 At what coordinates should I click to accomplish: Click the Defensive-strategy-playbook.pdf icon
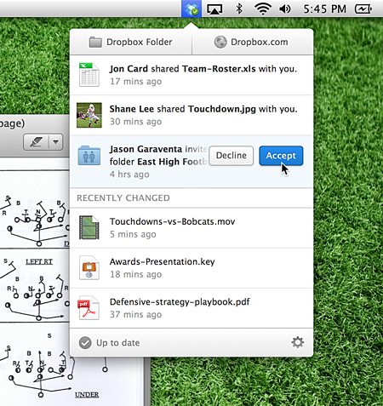(x=89, y=308)
